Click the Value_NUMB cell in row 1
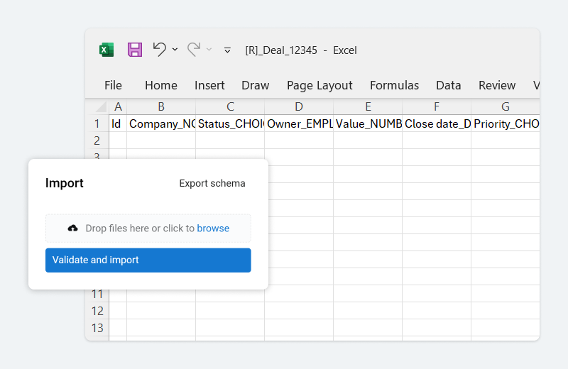Screen dimensions: 568x369 coord(368,123)
